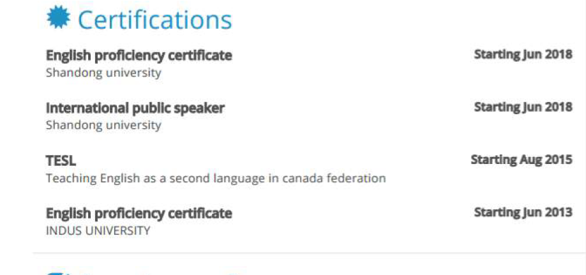This screenshot has height=275, width=586.
Task: Click the INDUS UNIVERSITY text
Action: click(x=98, y=230)
